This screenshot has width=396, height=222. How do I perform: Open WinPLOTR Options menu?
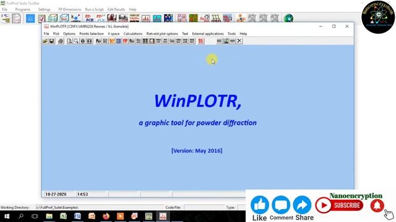[69, 34]
